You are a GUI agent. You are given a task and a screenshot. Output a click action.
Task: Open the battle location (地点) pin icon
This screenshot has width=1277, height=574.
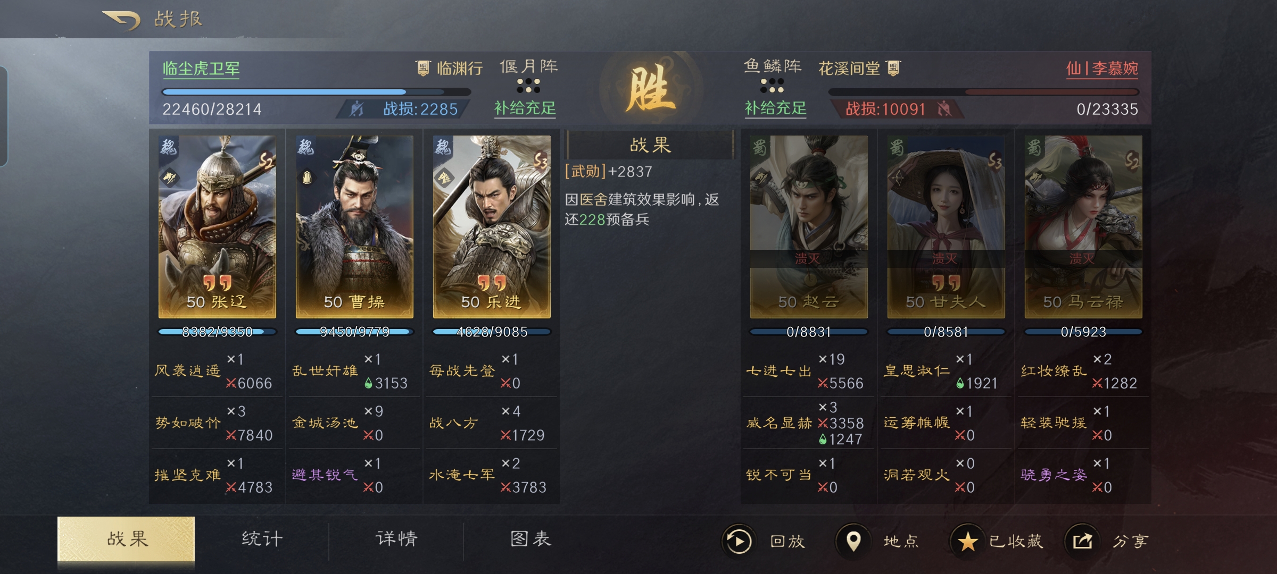point(853,541)
